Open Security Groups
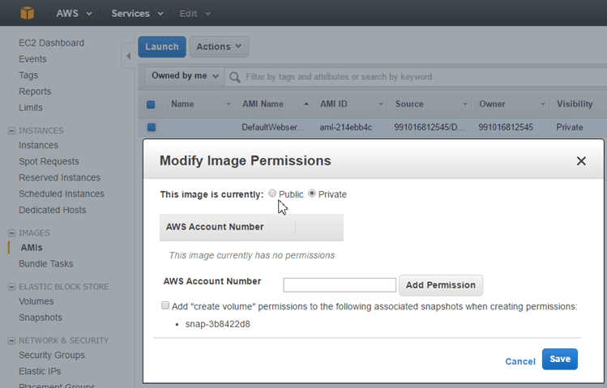This screenshot has width=607, height=388. (52, 355)
